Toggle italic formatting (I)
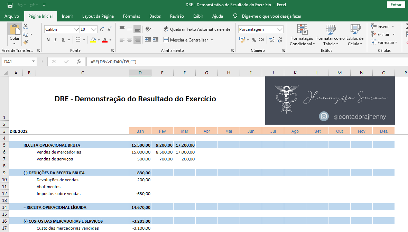The height and width of the screenshot is (232, 408). point(55,40)
